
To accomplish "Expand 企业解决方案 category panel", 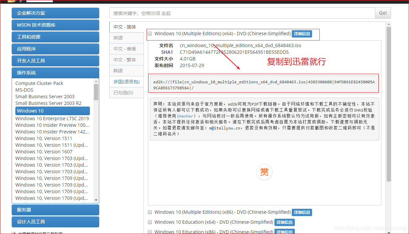I will pyautogui.click(x=55, y=13).
